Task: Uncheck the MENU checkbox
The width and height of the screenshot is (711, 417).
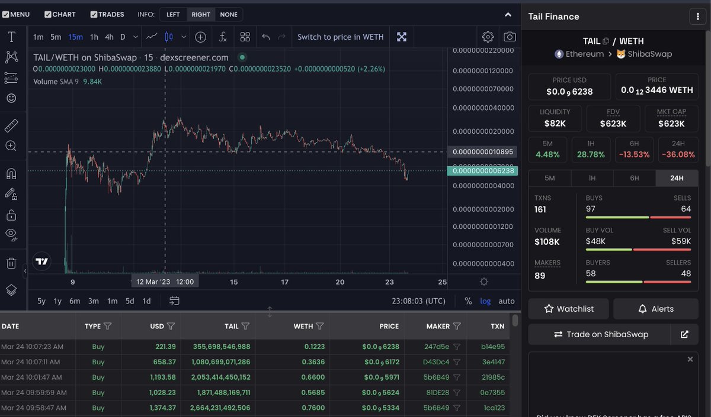Action: click(x=5, y=14)
